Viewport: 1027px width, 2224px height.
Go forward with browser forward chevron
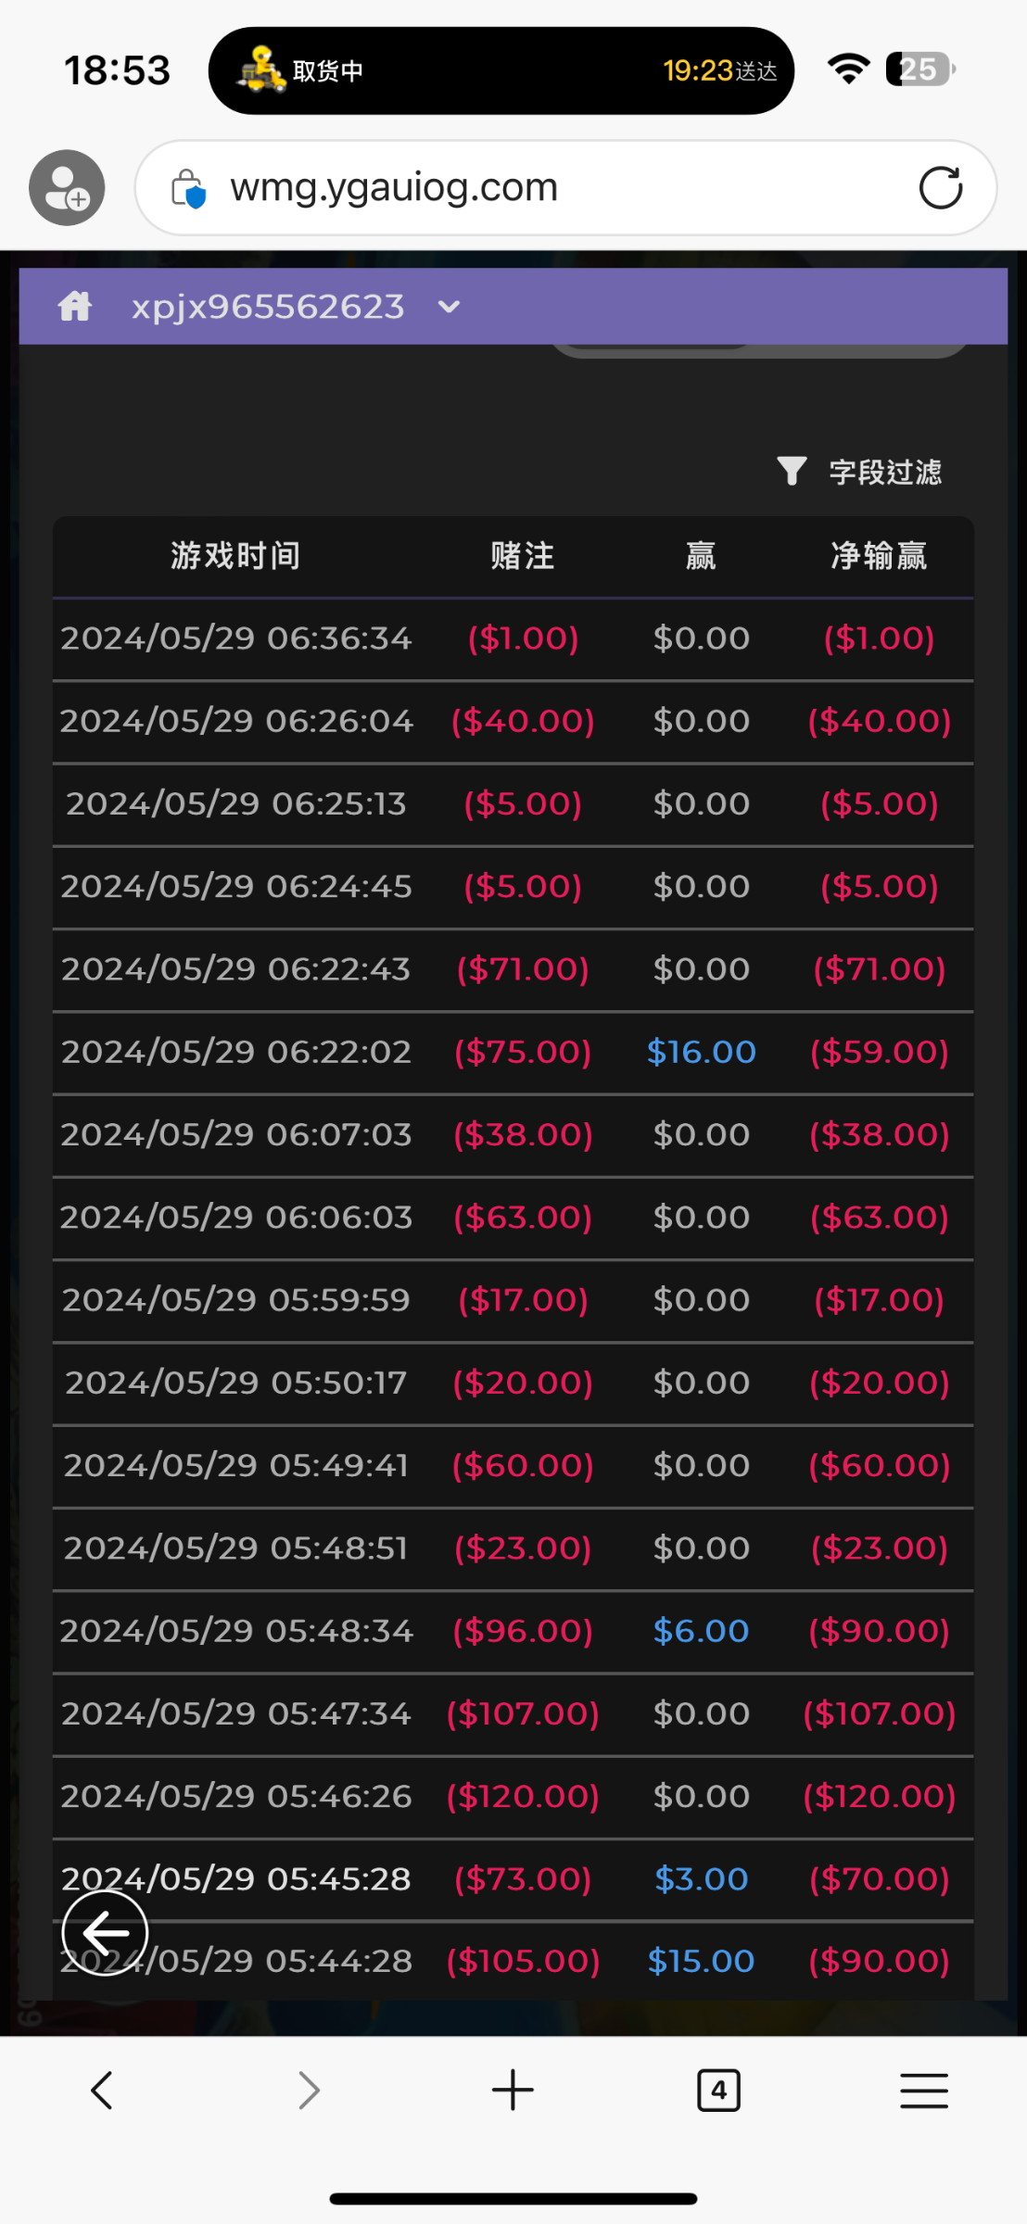click(309, 2091)
